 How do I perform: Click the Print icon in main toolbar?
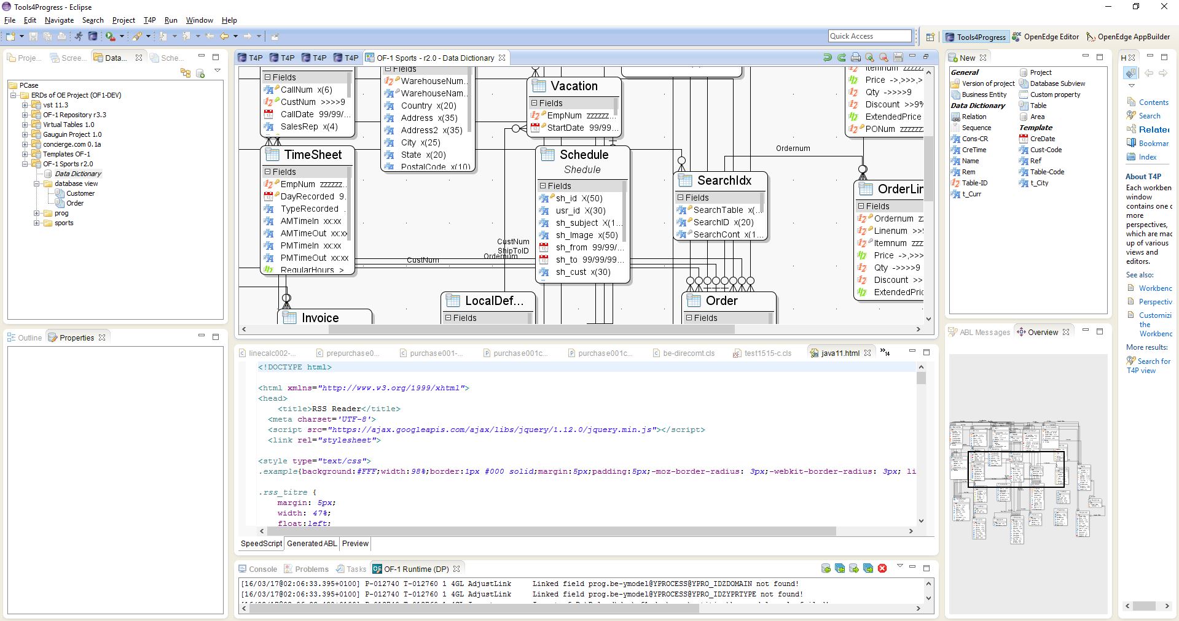pos(61,36)
